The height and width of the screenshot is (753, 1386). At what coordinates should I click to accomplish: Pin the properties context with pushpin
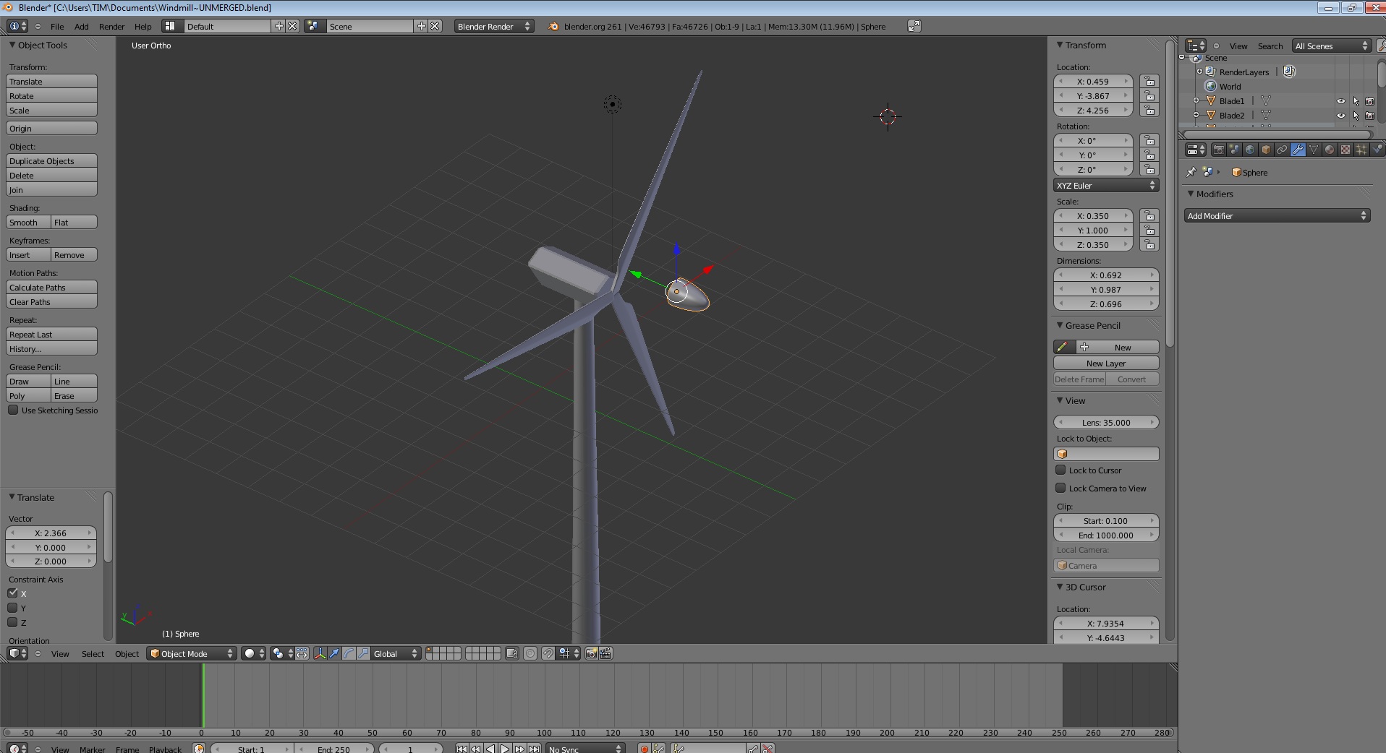pos(1191,172)
